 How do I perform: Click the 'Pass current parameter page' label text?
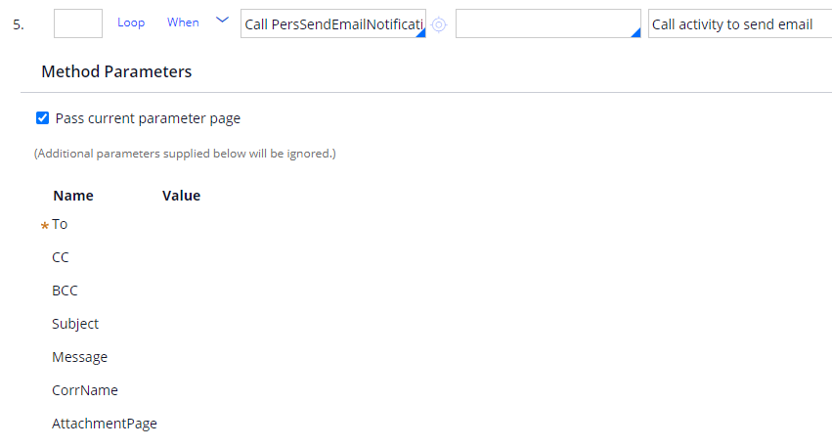point(148,118)
